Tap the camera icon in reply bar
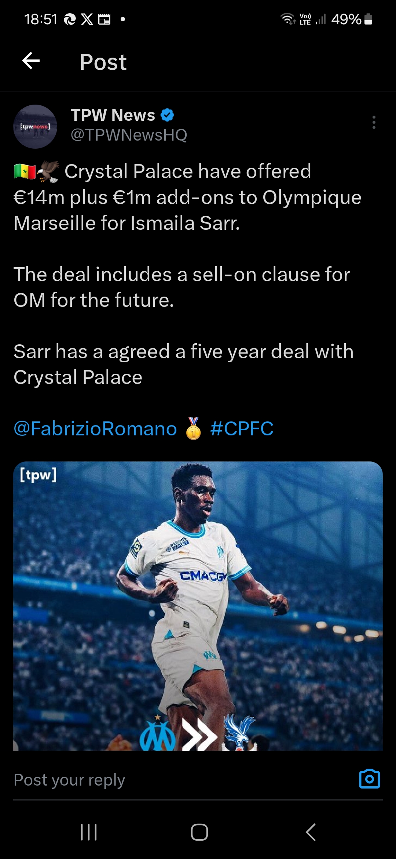Image resolution: width=396 pixels, height=859 pixels. coord(369,779)
